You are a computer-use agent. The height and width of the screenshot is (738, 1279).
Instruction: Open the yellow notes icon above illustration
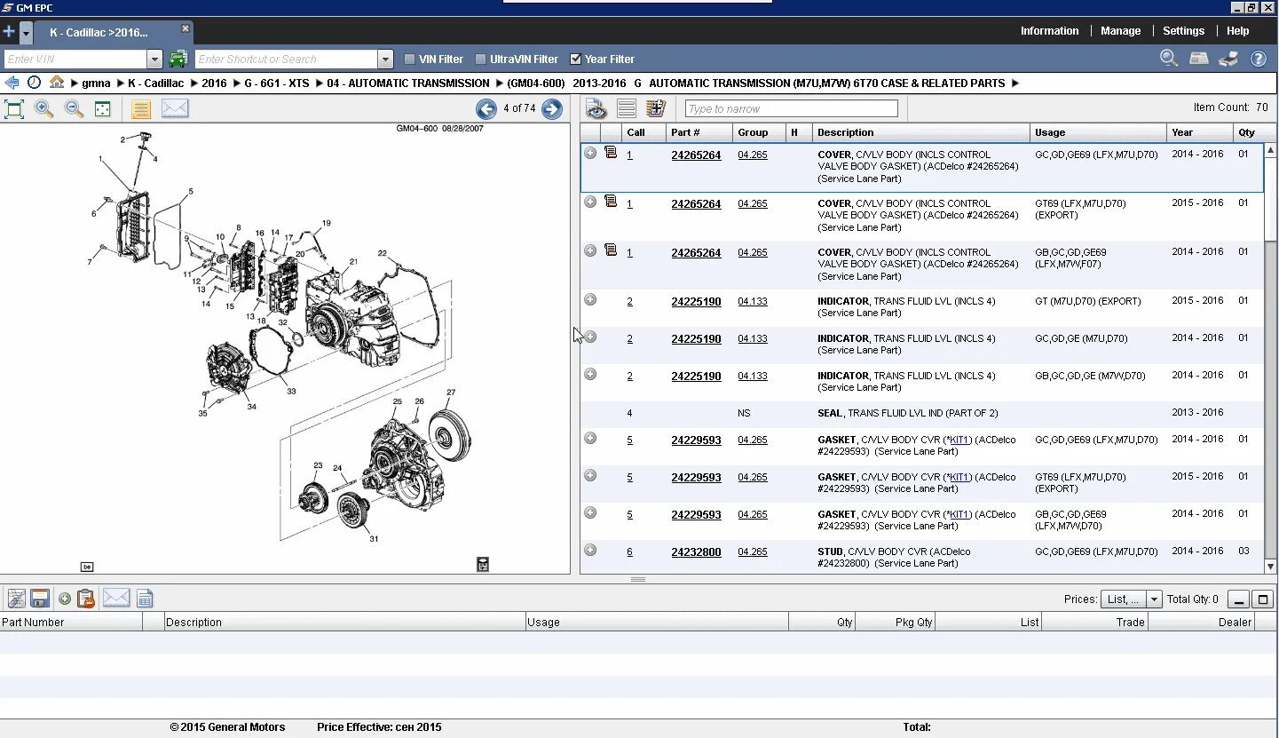click(x=141, y=109)
